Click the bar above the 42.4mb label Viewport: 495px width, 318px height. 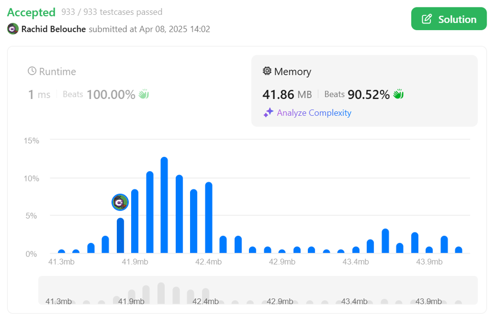pos(208,218)
